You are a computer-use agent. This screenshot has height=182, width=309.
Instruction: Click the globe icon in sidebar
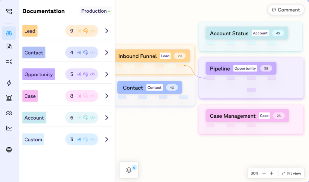[x=9, y=150]
